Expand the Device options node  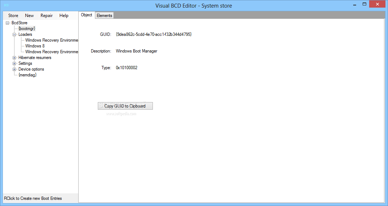coord(14,69)
